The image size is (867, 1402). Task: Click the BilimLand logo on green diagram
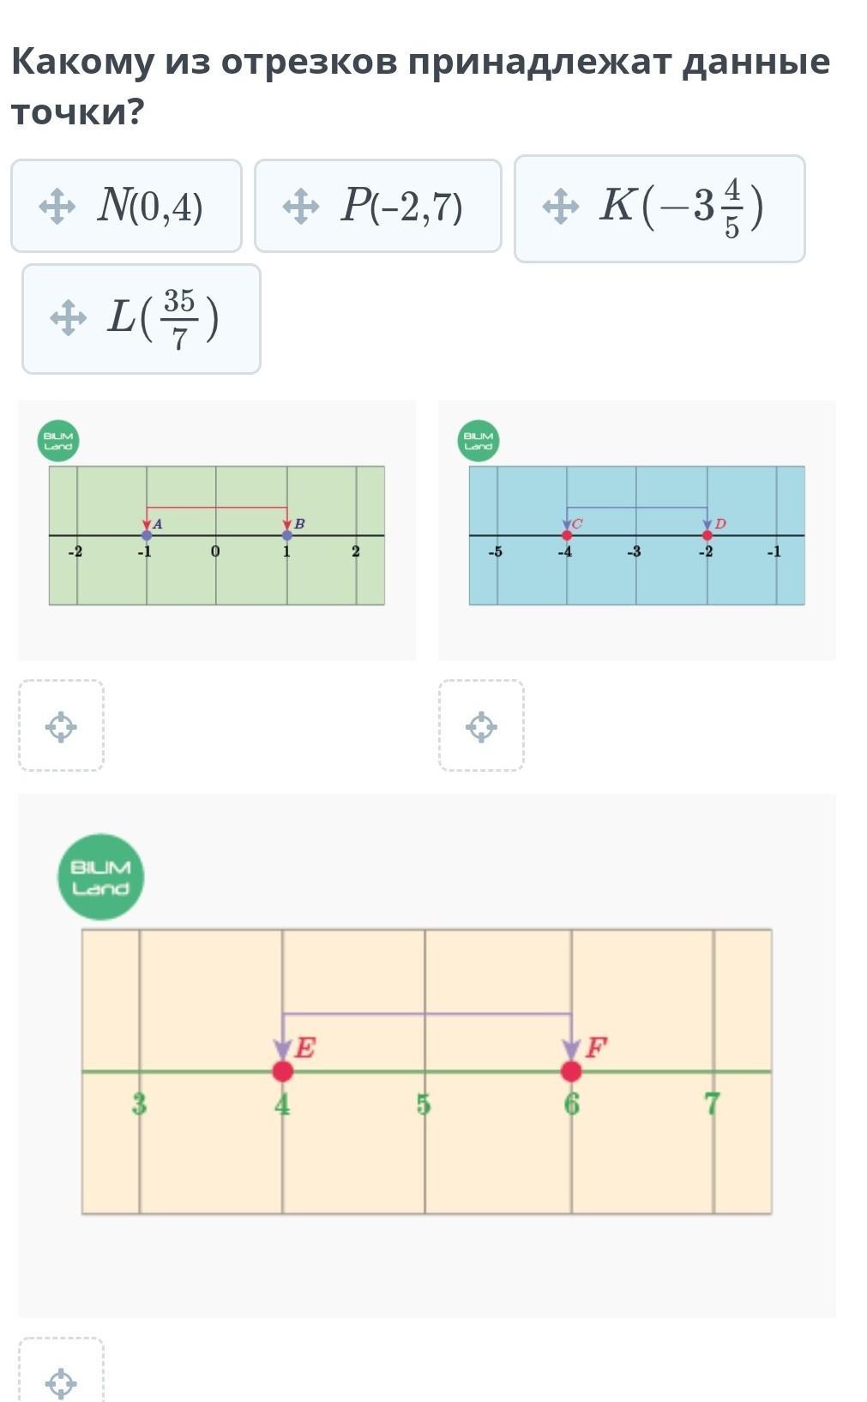pos(58,441)
